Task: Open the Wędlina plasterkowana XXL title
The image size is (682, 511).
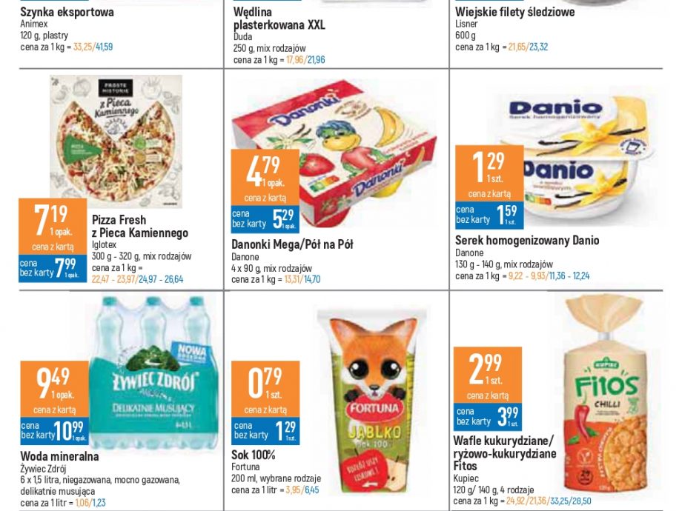Action: click(x=279, y=19)
